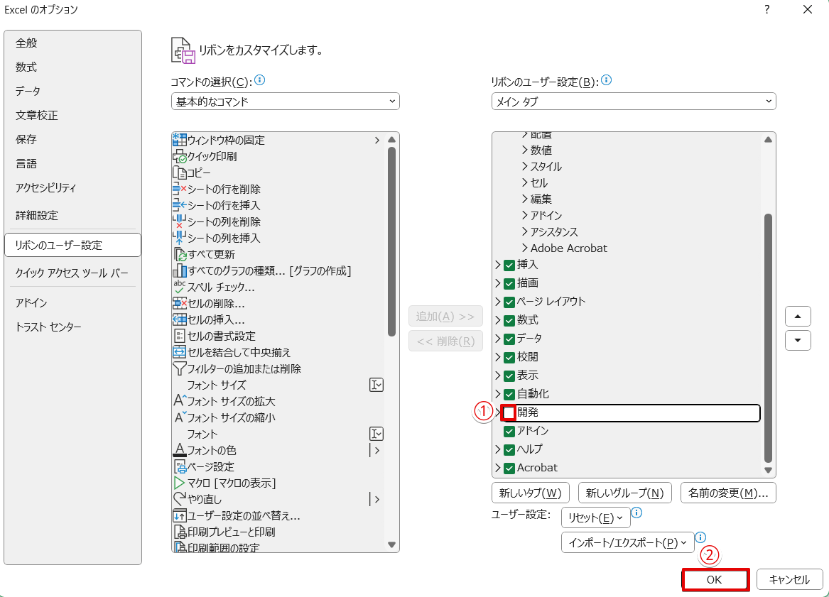The height and width of the screenshot is (597, 829).
Task: Open the インポート/エクスポート dropdown
Action: coord(627,542)
